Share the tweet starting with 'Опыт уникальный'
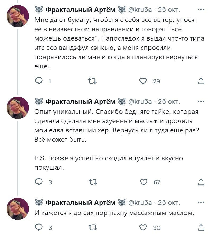Viewport: 212px width, 237px height. click(201, 182)
